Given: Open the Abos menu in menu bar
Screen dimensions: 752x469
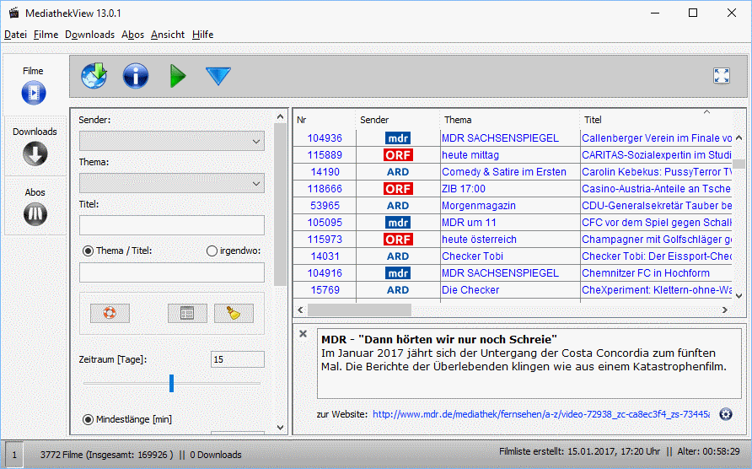Looking at the screenshot, I should pyautogui.click(x=133, y=35).
